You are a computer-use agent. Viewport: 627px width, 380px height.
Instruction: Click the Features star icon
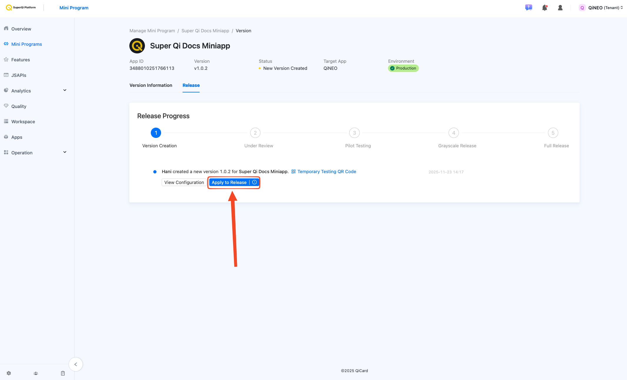6,59
